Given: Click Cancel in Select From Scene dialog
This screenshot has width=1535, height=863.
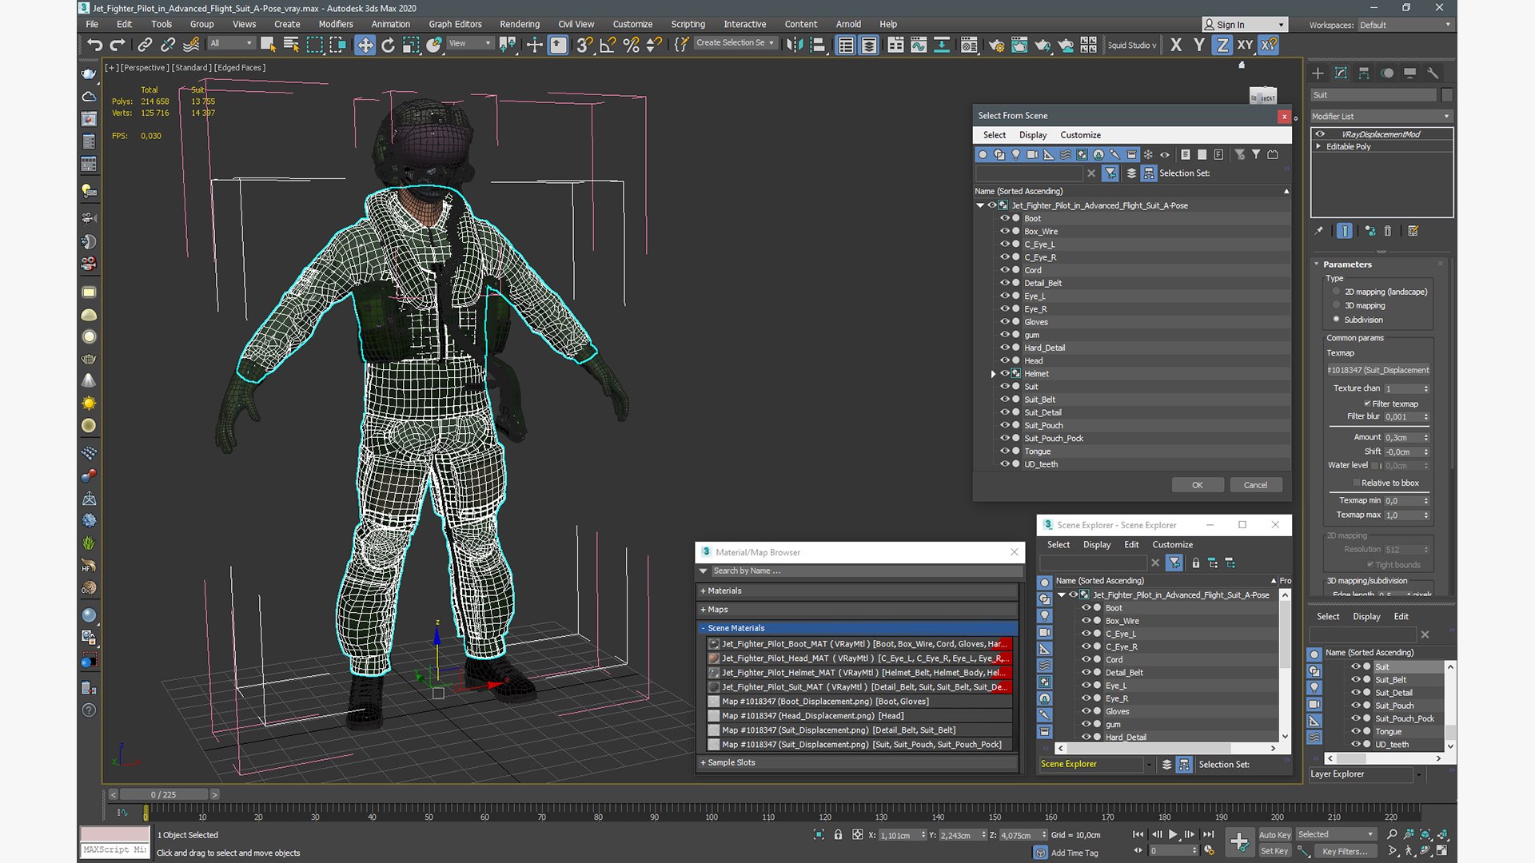Looking at the screenshot, I should coord(1255,485).
